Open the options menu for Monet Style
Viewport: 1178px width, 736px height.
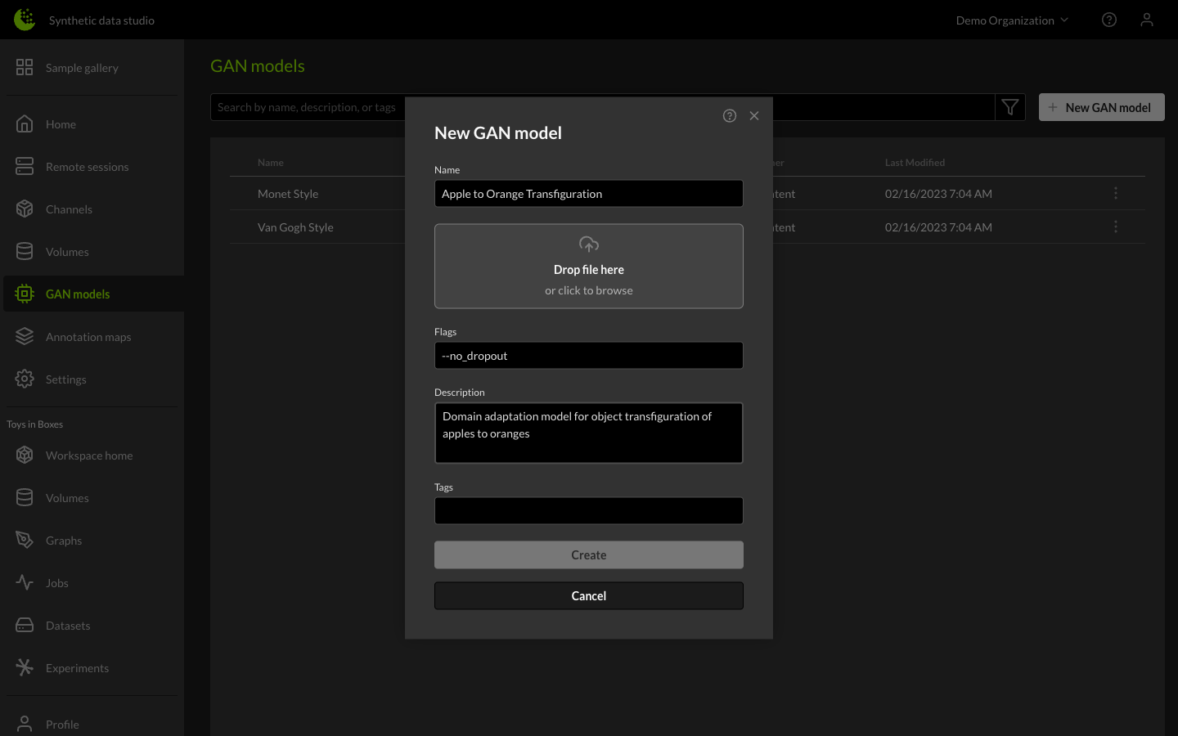[x=1116, y=193]
